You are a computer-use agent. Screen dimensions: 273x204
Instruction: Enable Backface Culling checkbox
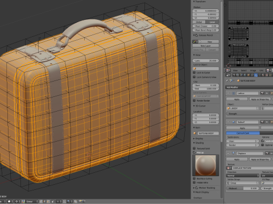(194, 178)
